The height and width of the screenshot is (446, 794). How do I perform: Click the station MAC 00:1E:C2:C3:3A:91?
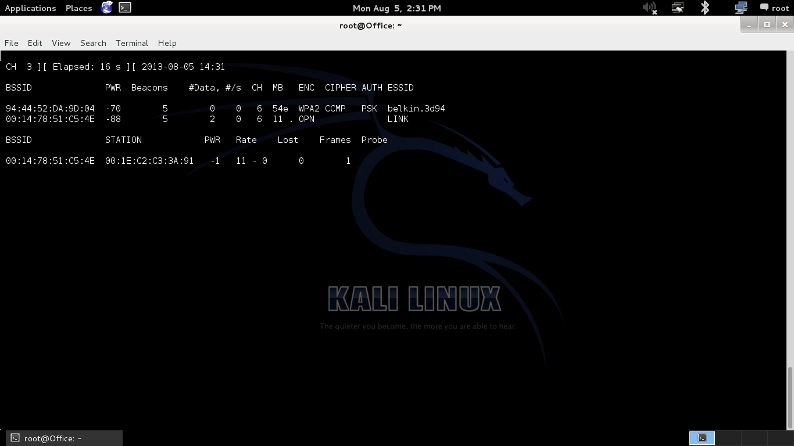[149, 161]
